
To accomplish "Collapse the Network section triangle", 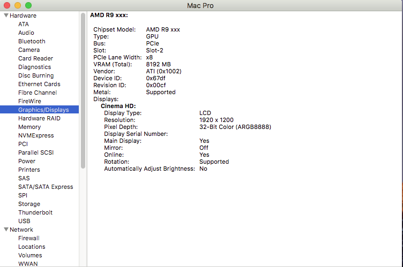I will point(6,229).
